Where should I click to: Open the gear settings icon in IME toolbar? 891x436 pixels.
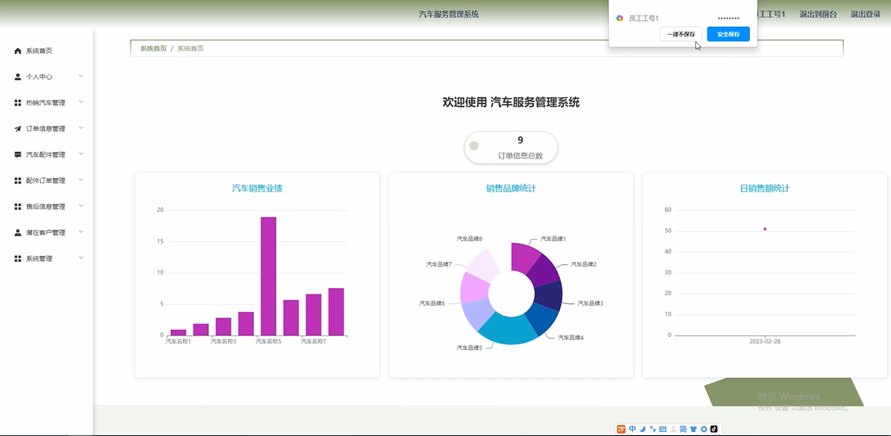tap(704, 429)
